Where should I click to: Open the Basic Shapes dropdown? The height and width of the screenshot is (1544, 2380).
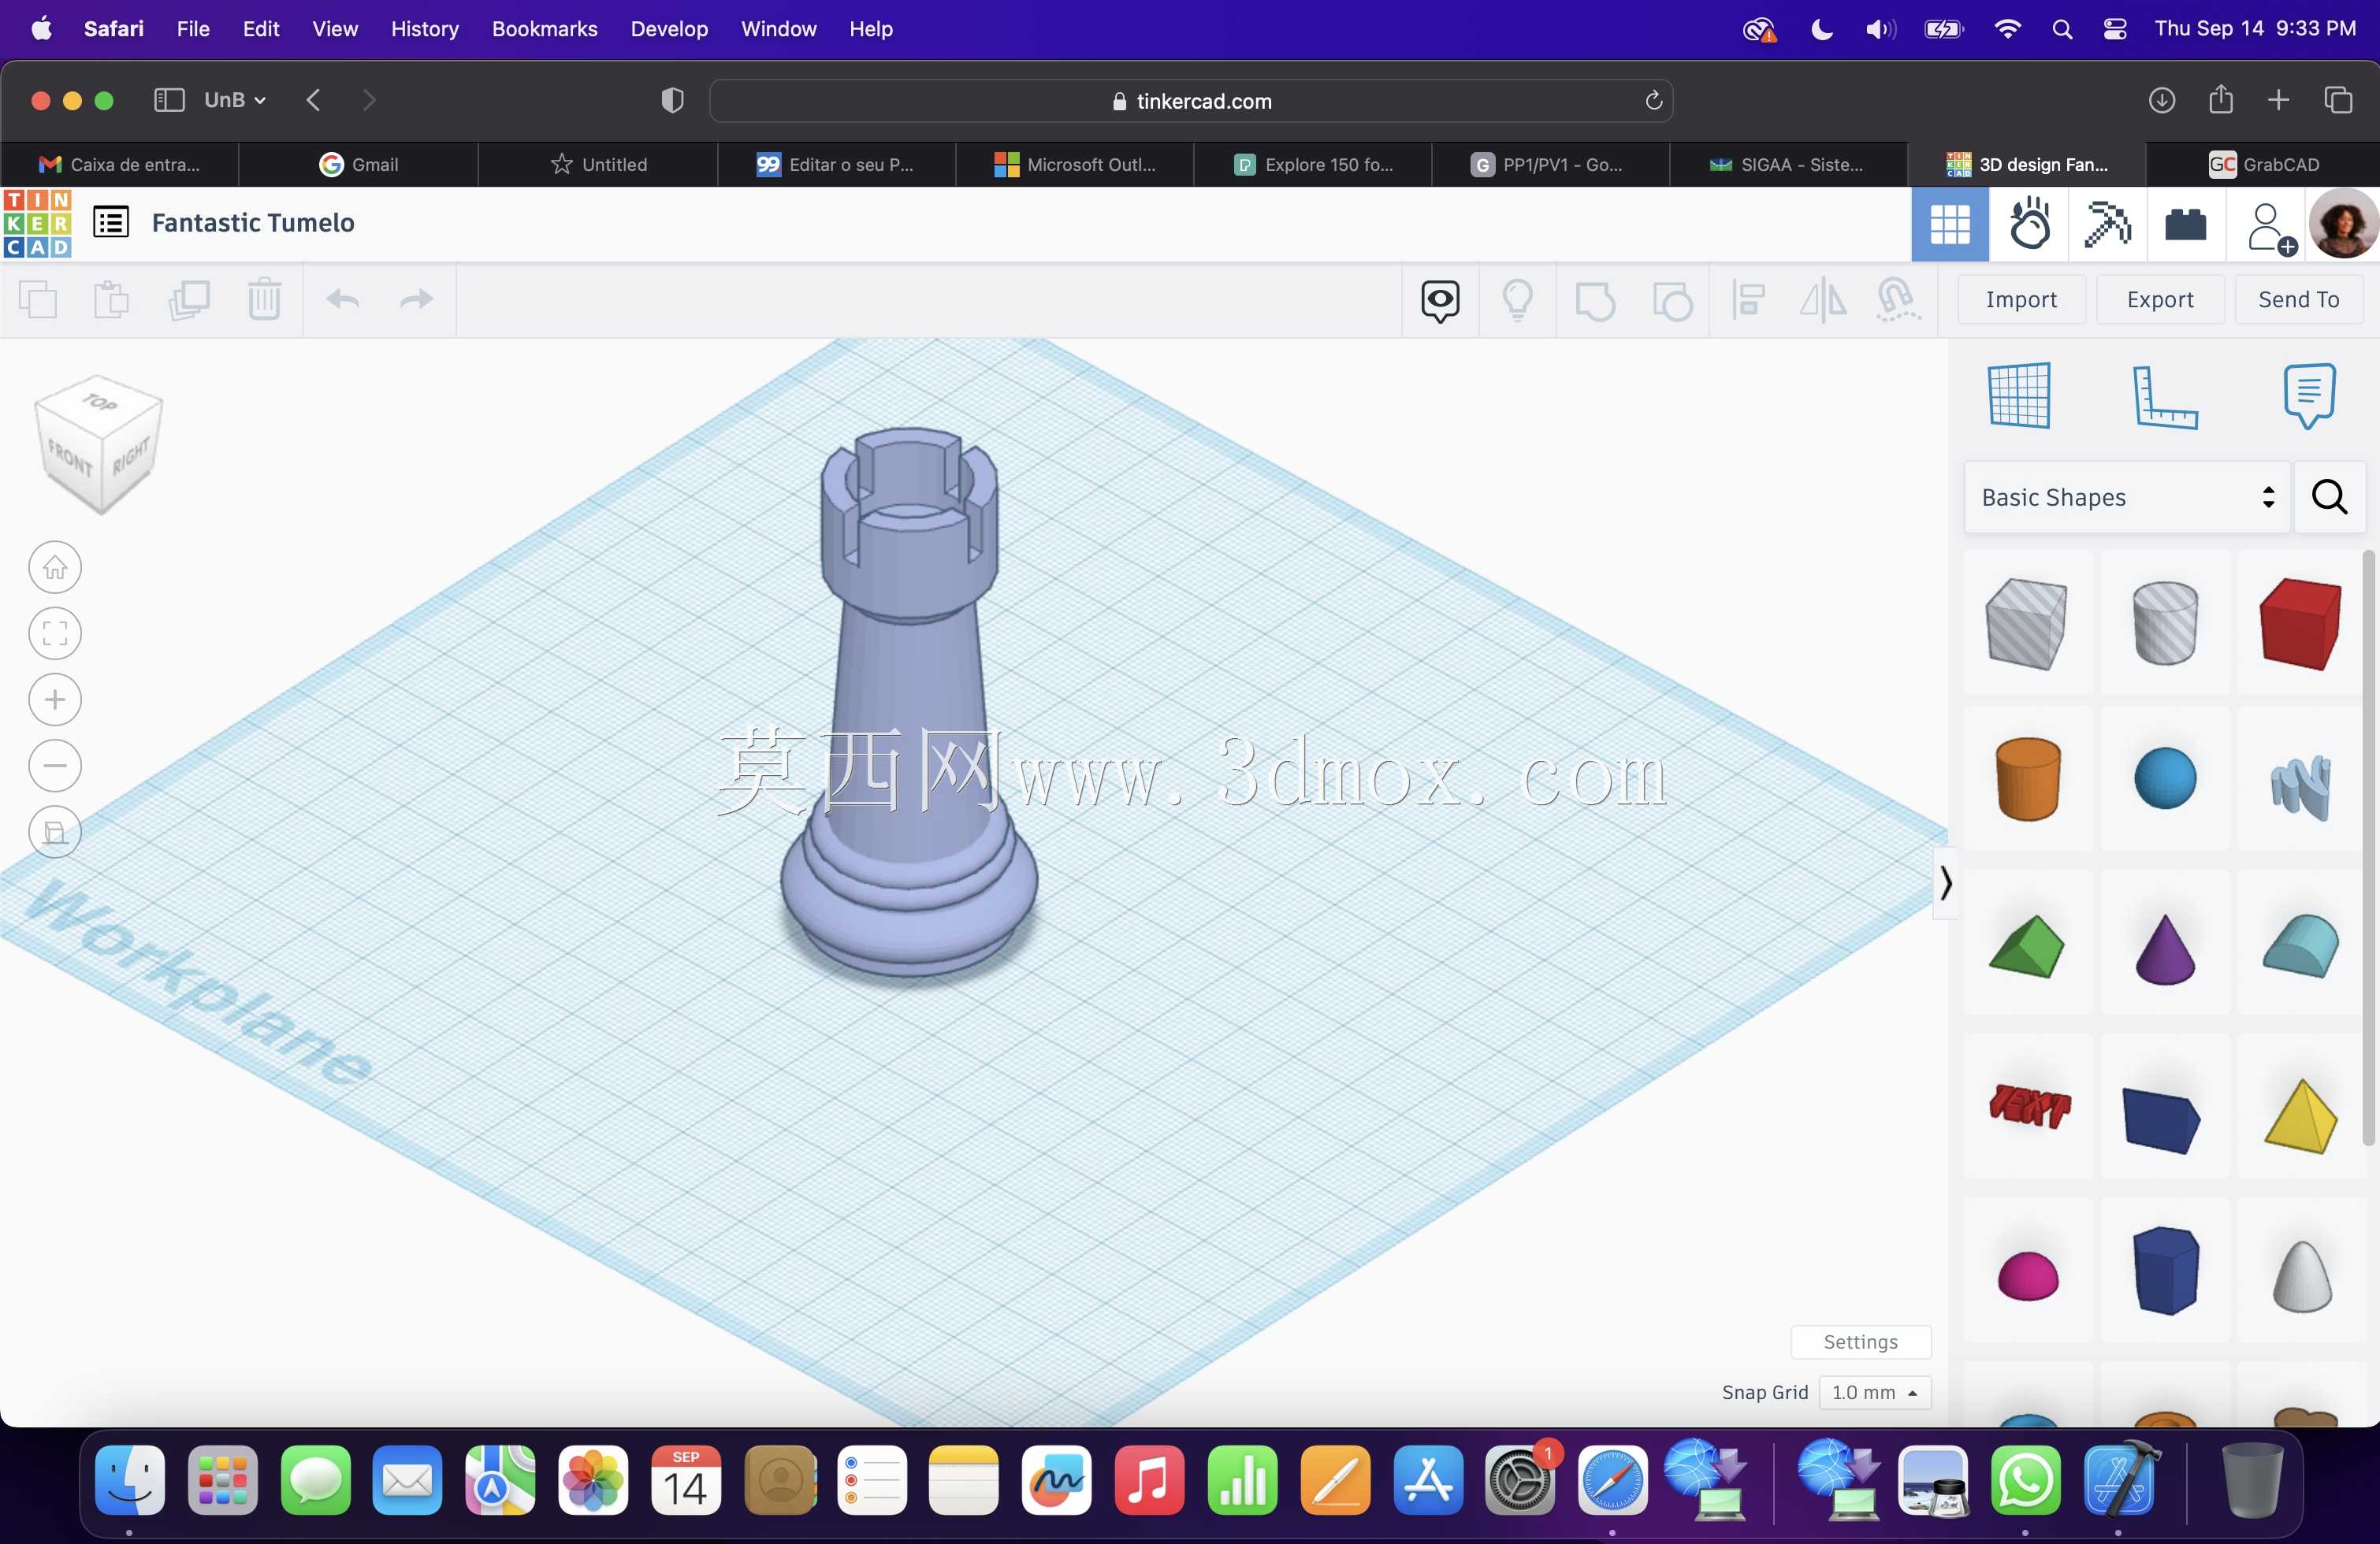pos(2127,496)
